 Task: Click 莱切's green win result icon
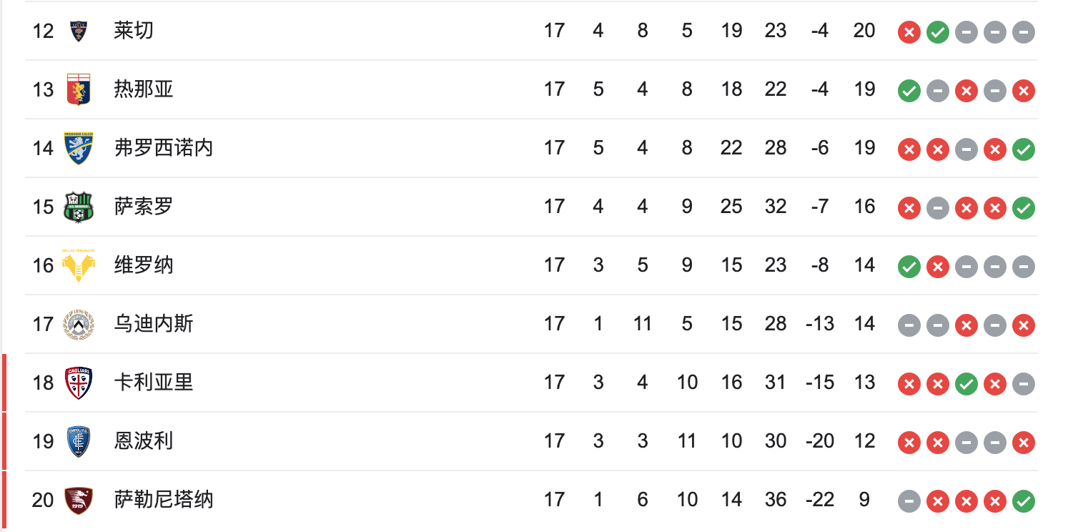tap(938, 32)
